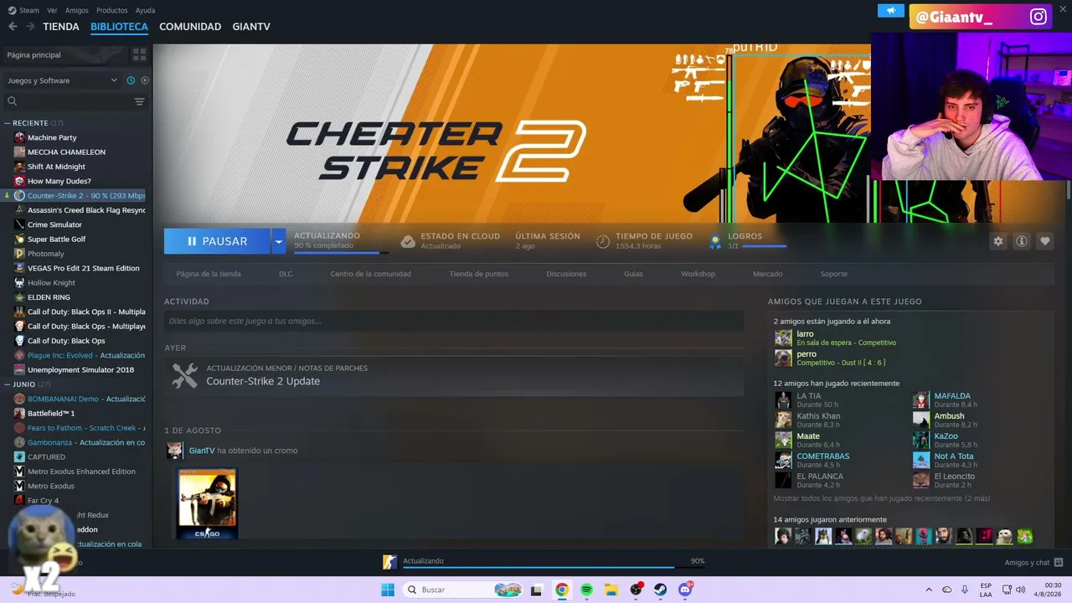Open Página de la tienda link
Screen dimensions: 1072x603
coord(209,274)
